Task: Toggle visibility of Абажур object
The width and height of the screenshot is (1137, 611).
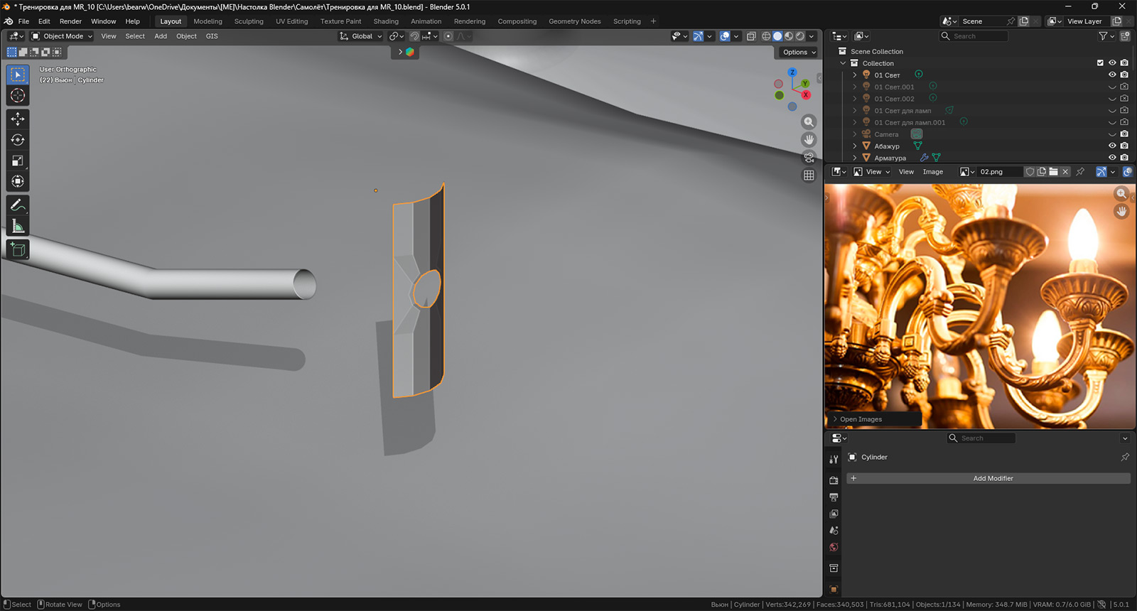Action: point(1112,146)
